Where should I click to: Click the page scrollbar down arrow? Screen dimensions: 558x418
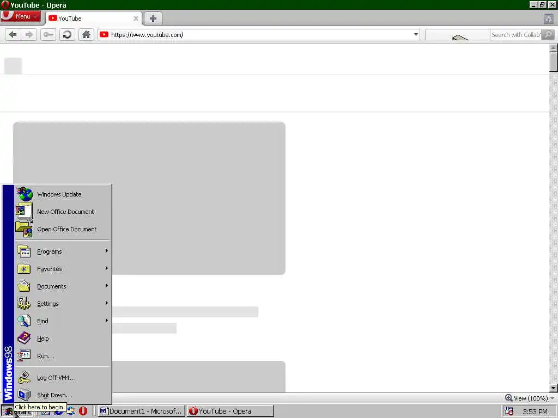pyautogui.click(x=554, y=388)
